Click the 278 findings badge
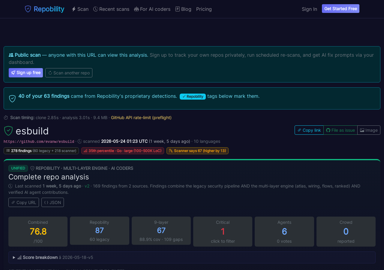Screen dimensions: 384x270 pyautogui.click(x=41, y=151)
